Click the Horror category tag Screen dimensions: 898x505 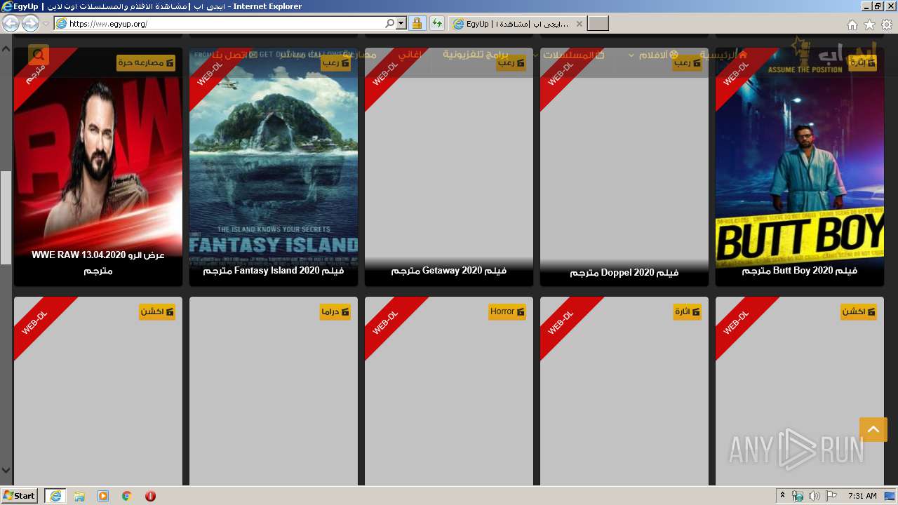click(x=507, y=311)
